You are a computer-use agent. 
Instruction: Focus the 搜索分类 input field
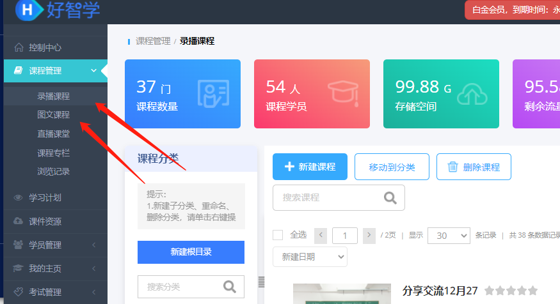191,287
